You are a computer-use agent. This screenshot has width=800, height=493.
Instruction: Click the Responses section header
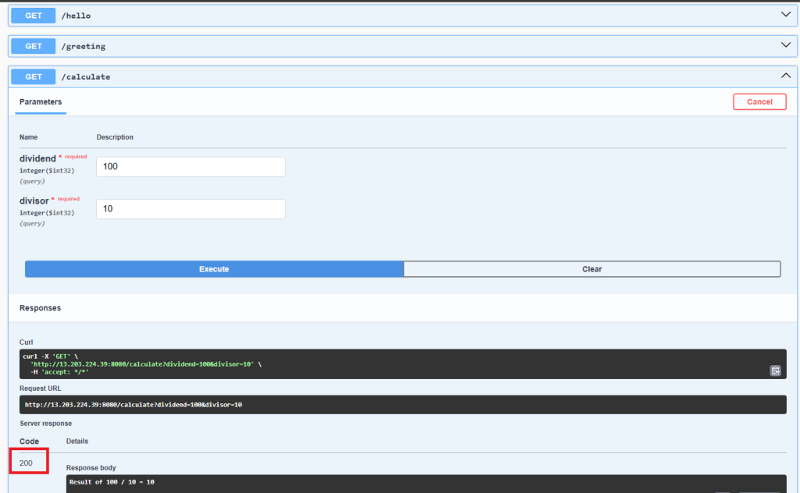[40, 308]
